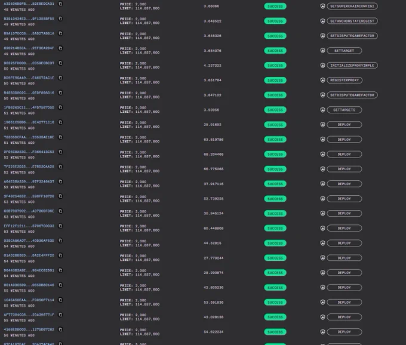
Task: Copy hash of the SETTARGET transaction
Action: pyautogui.click(x=60, y=48)
